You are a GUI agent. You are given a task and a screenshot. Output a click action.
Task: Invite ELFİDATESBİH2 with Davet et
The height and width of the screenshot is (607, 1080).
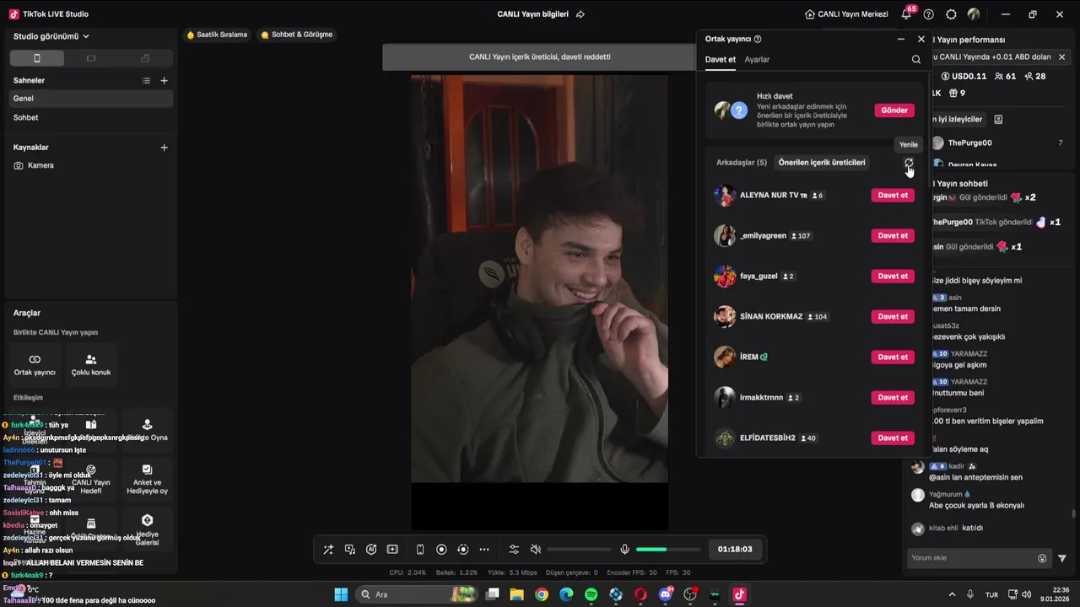tap(893, 438)
